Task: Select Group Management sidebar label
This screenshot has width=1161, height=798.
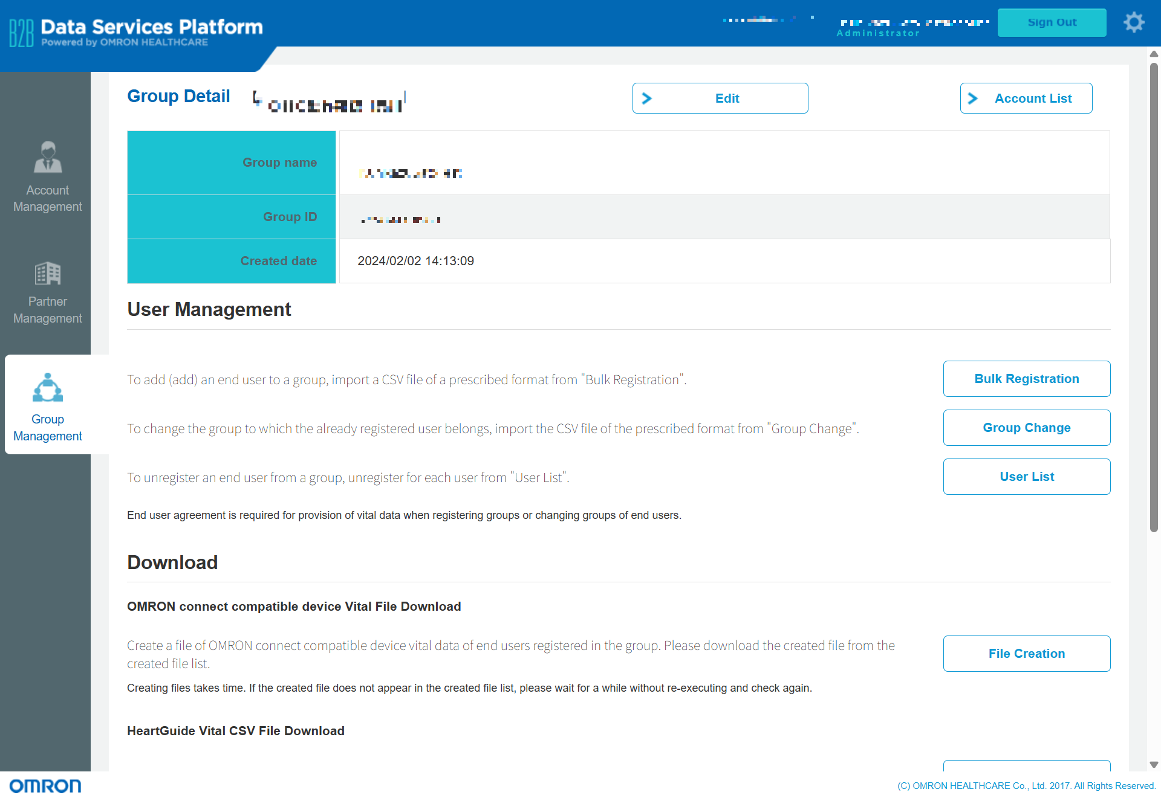Action: pyautogui.click(x=48, y=428)
